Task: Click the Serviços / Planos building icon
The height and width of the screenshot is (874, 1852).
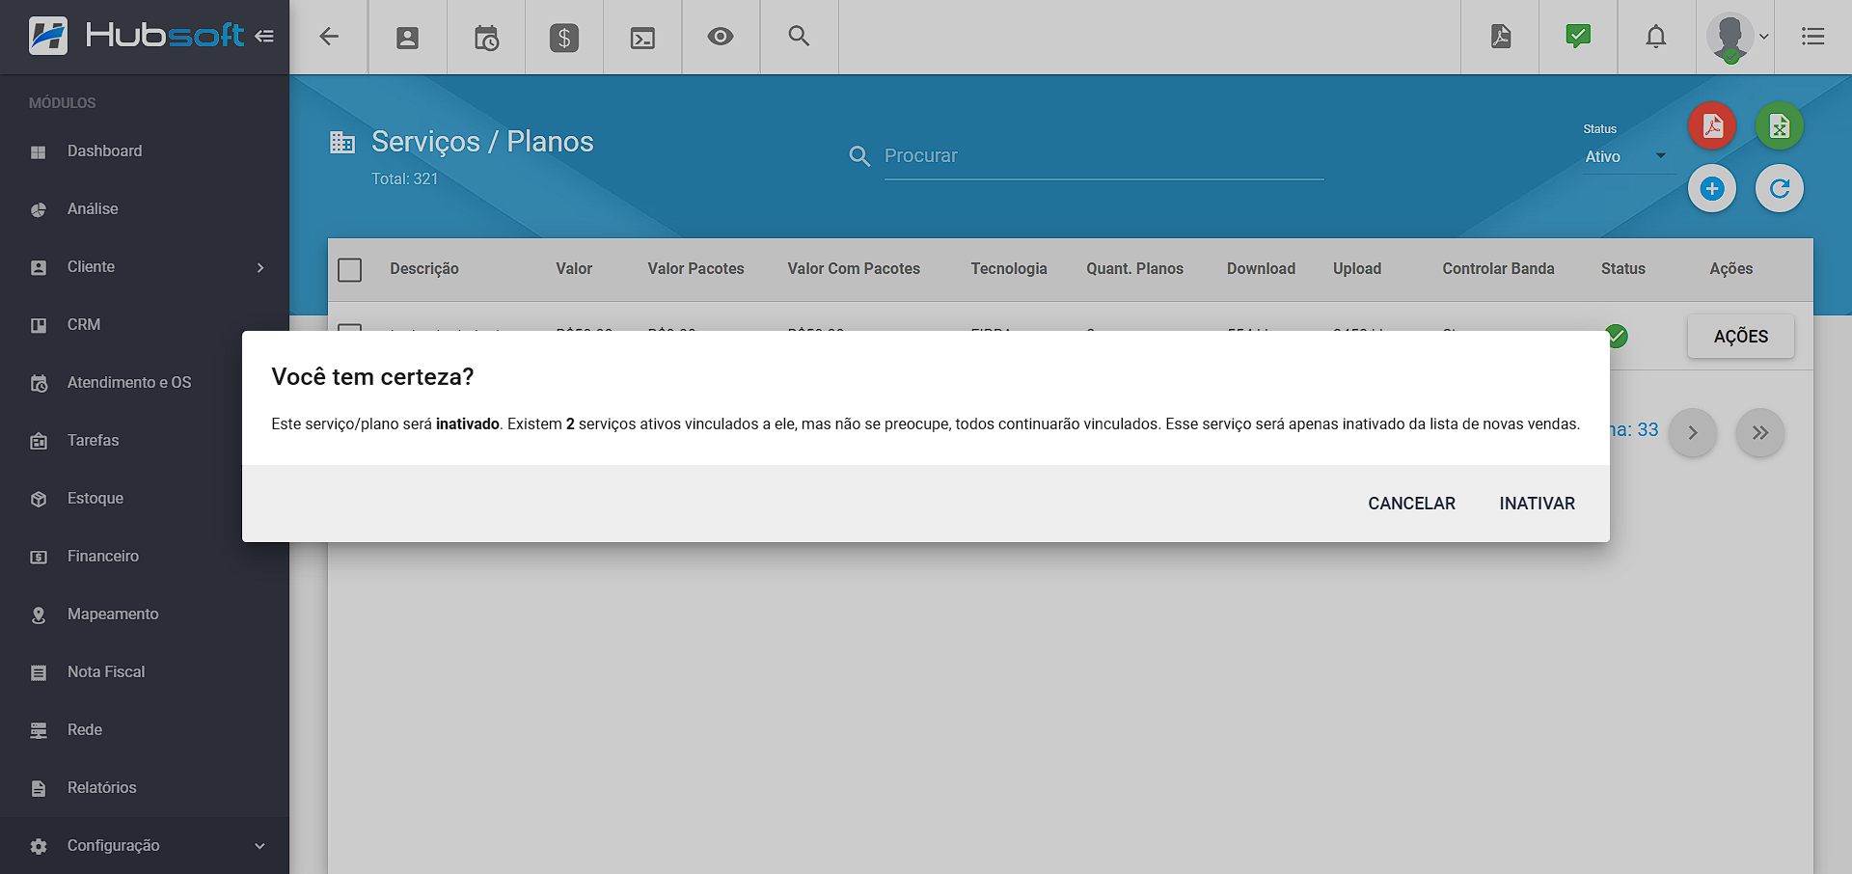Action: tap(342, 143)
